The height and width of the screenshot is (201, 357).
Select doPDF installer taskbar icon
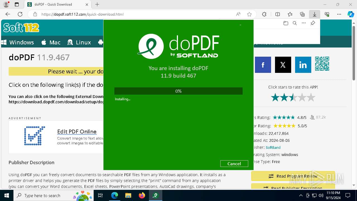[156, 195]
